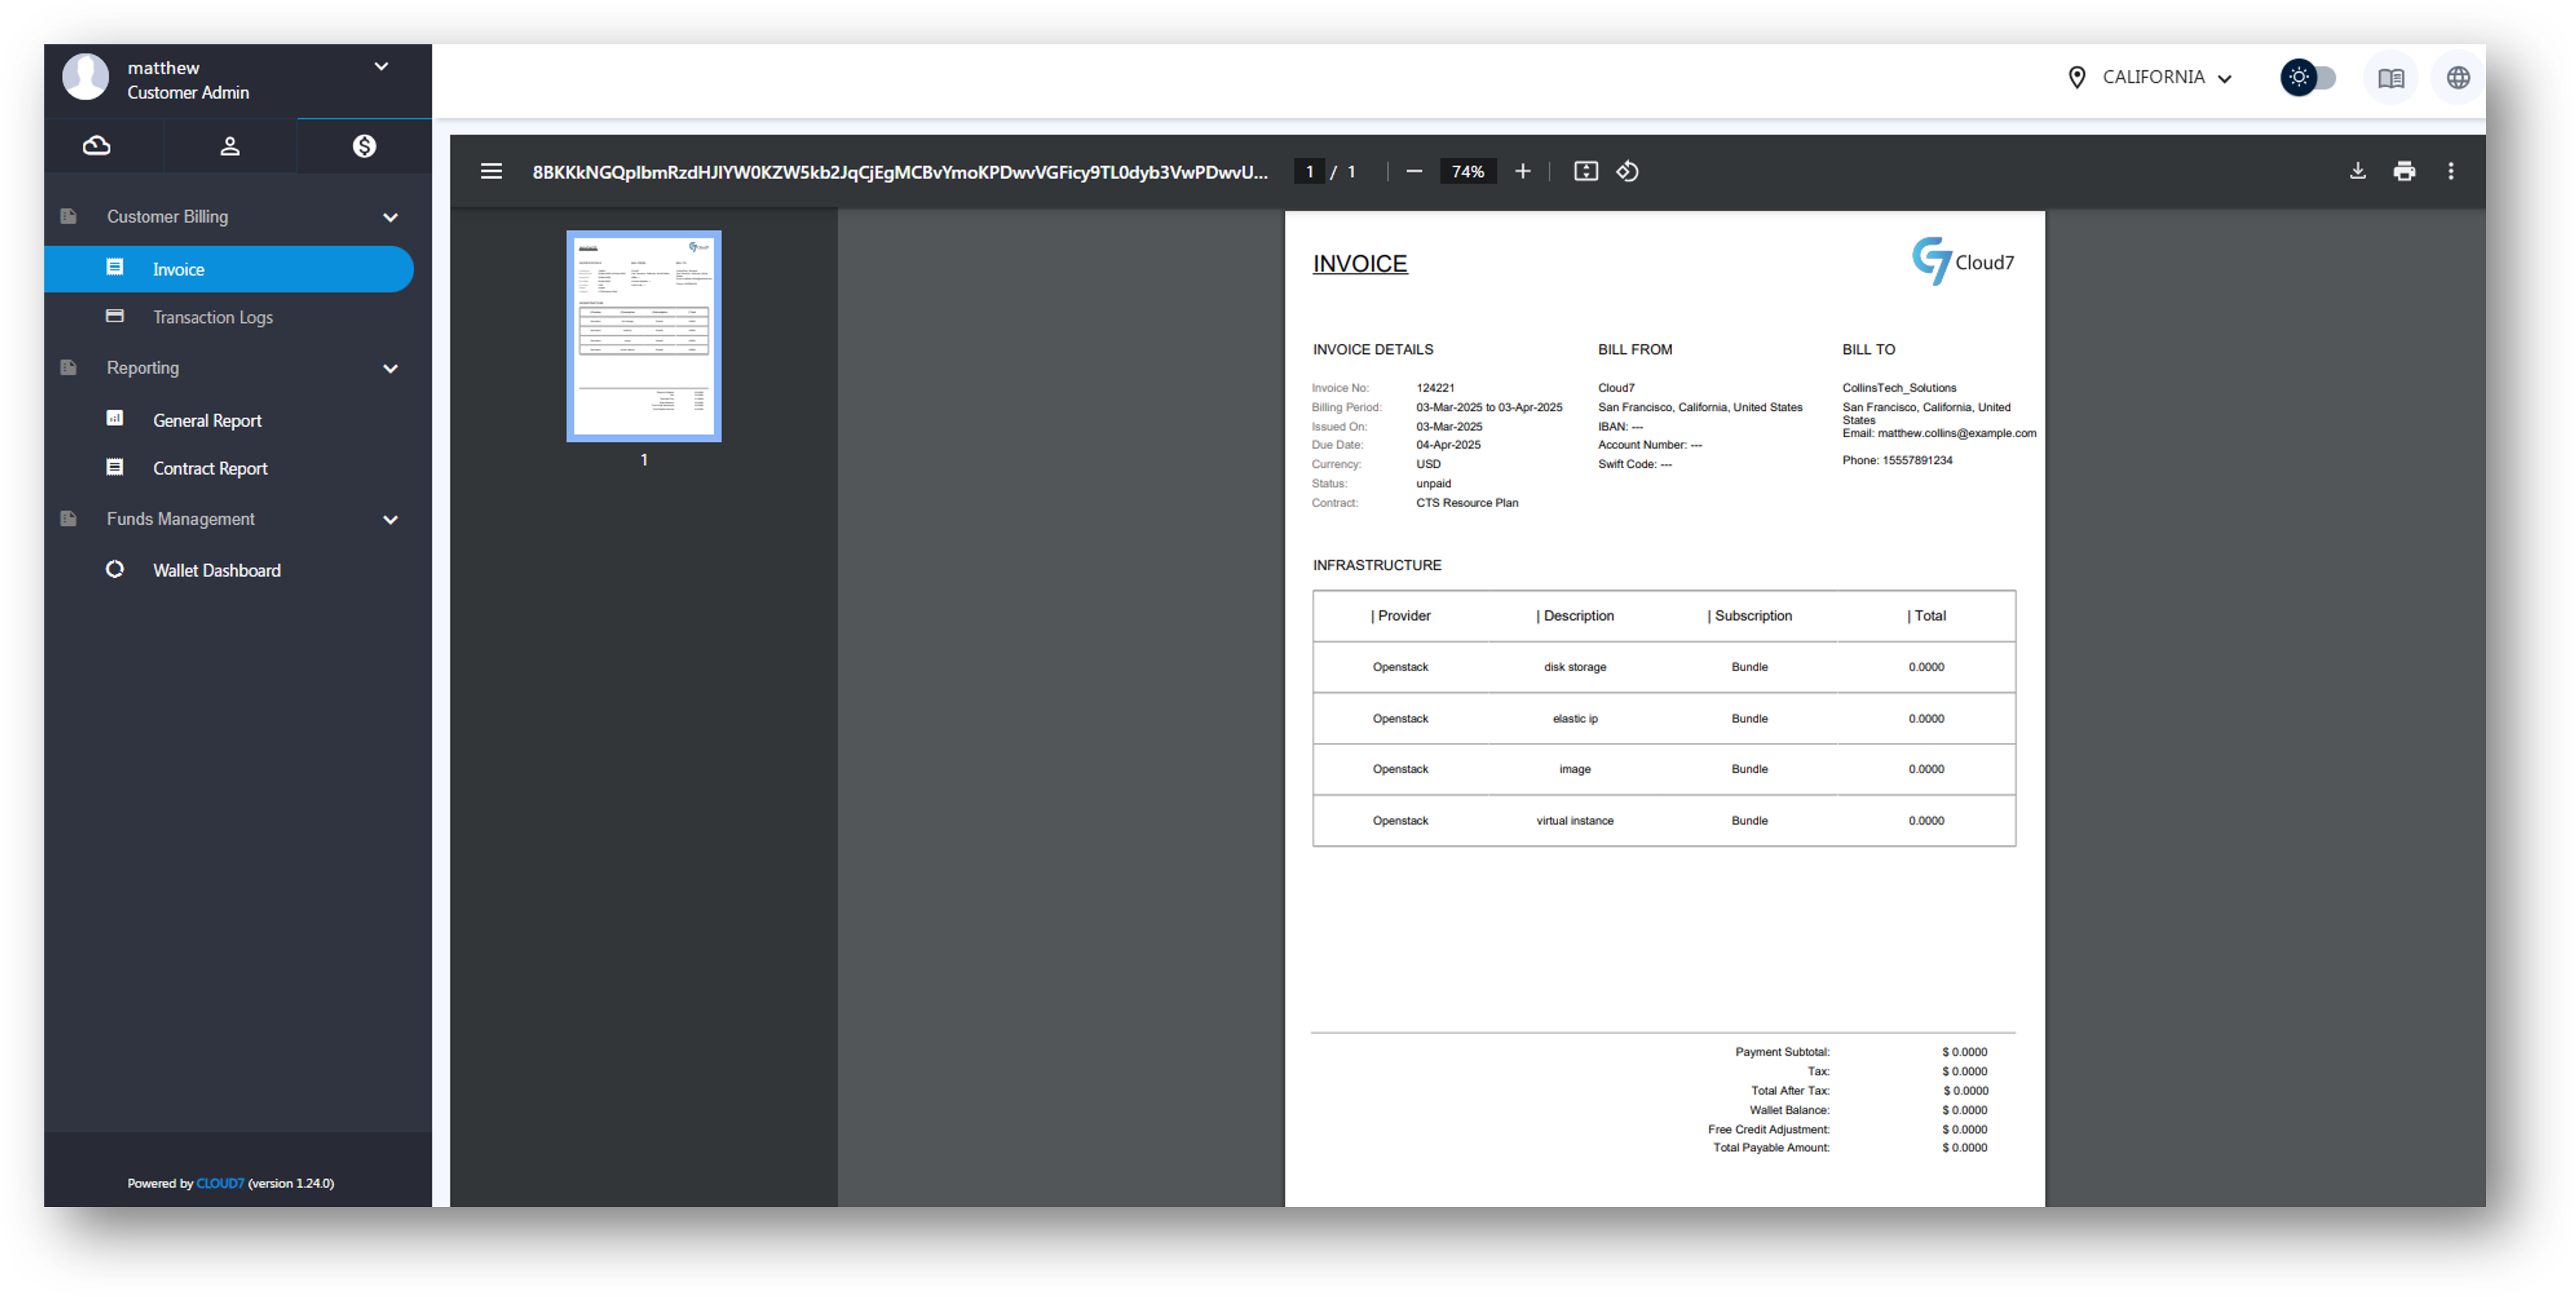Rotate the PDF page counterclockwise
2576x1297 pixels.
pyautogui.click(x=1627, y=171)
